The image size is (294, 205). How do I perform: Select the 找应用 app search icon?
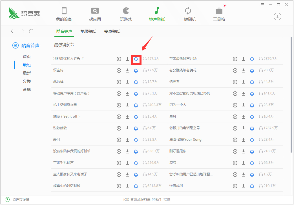coord(95,13)
